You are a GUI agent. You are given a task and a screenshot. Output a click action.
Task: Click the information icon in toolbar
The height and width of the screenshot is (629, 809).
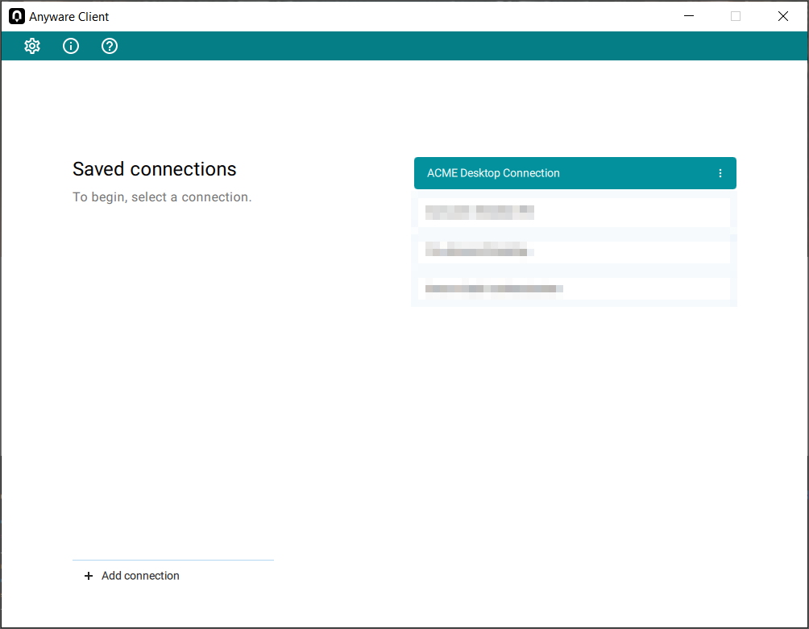coord(71,46)
